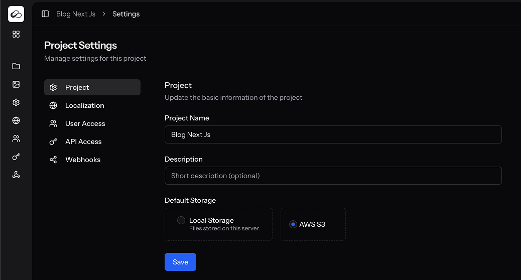Go to the User Access settings
521x280 pixels.
coord(85,123)
